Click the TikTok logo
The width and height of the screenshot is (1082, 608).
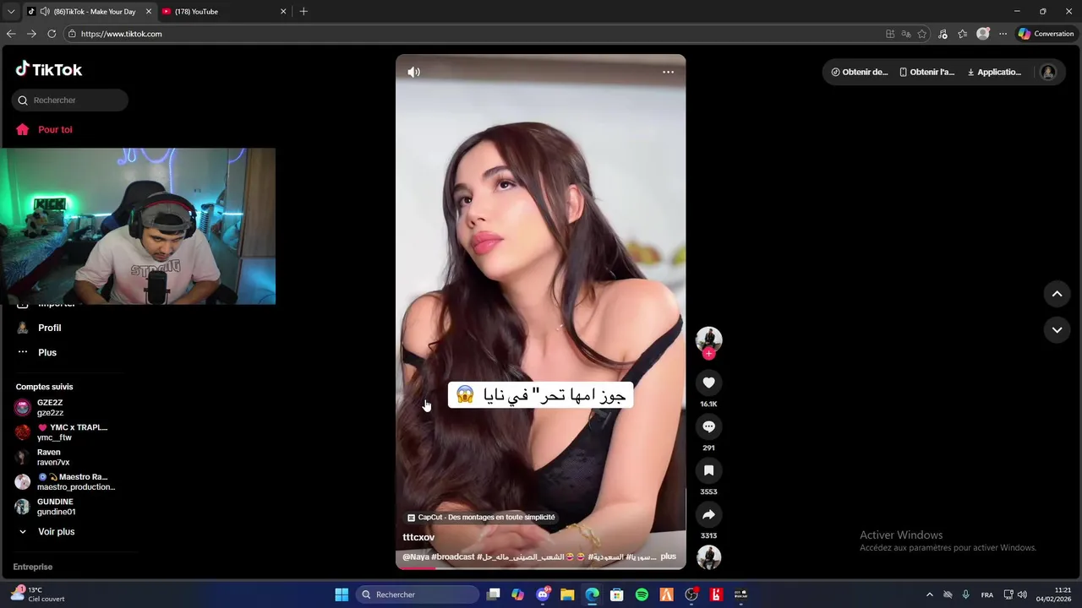49,69
